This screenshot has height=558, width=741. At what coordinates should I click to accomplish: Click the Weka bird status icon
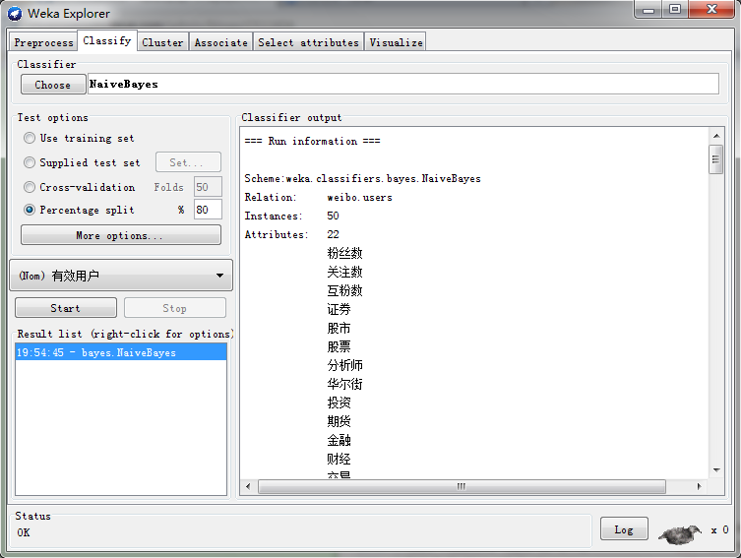pos(680,534)
